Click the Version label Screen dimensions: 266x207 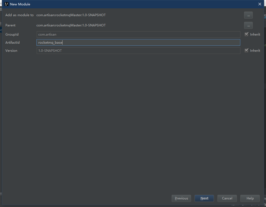11,51
